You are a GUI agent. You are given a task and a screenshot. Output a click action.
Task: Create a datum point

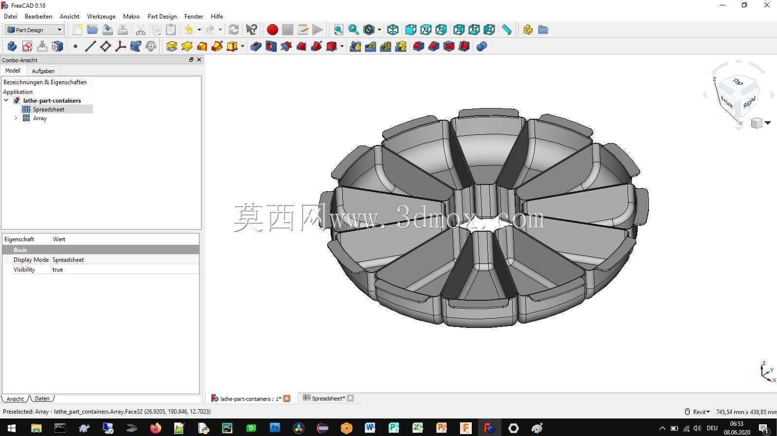point(75,46)
